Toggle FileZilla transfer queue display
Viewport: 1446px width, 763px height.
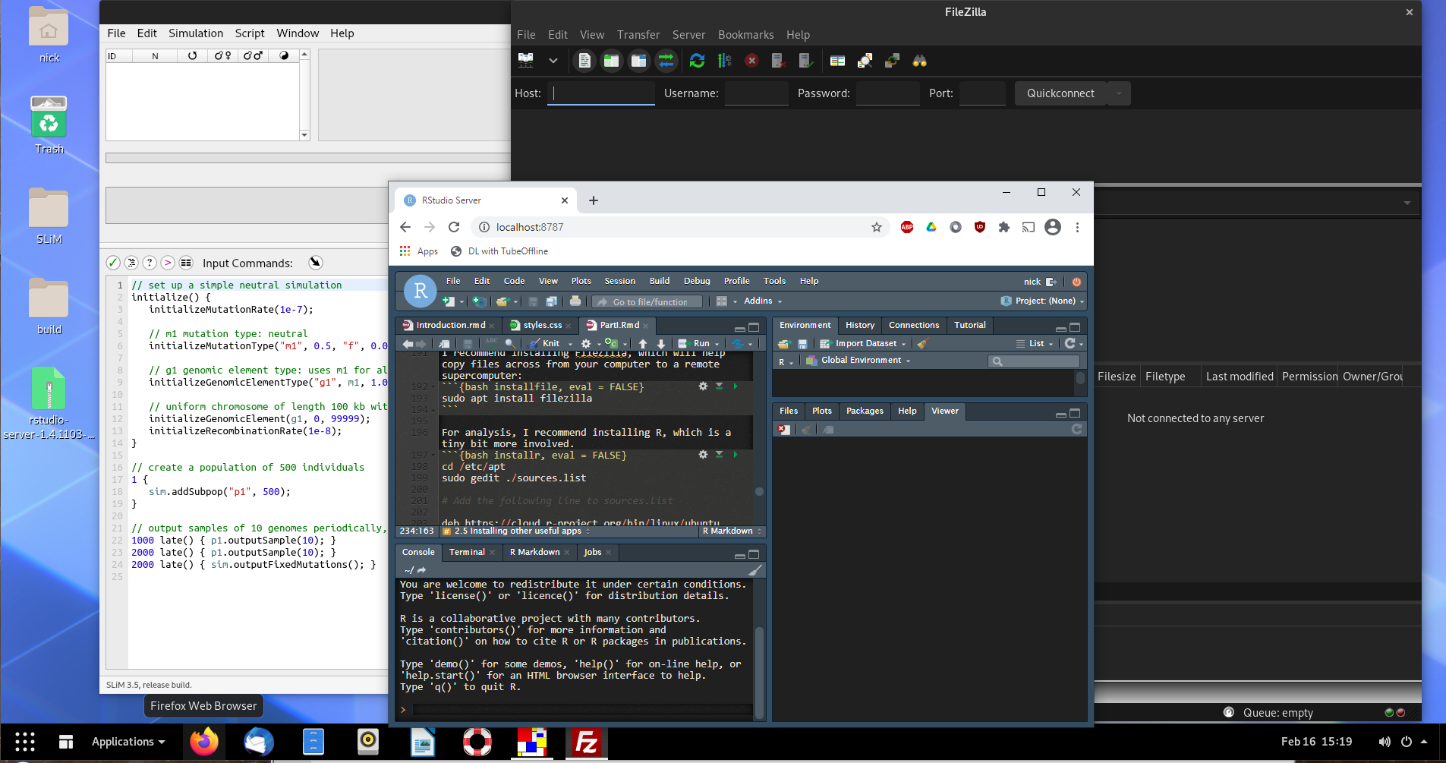click(x=666, y=61)
